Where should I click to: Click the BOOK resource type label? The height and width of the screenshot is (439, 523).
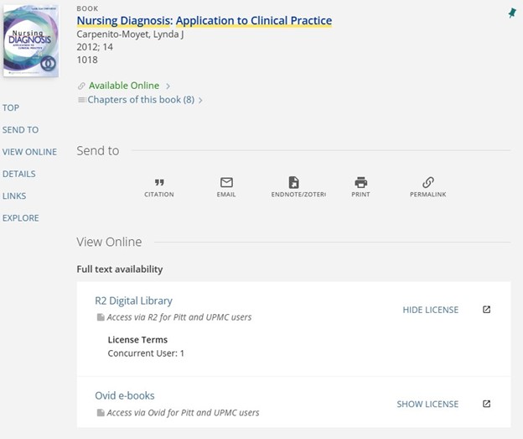(x=87, y=8)
